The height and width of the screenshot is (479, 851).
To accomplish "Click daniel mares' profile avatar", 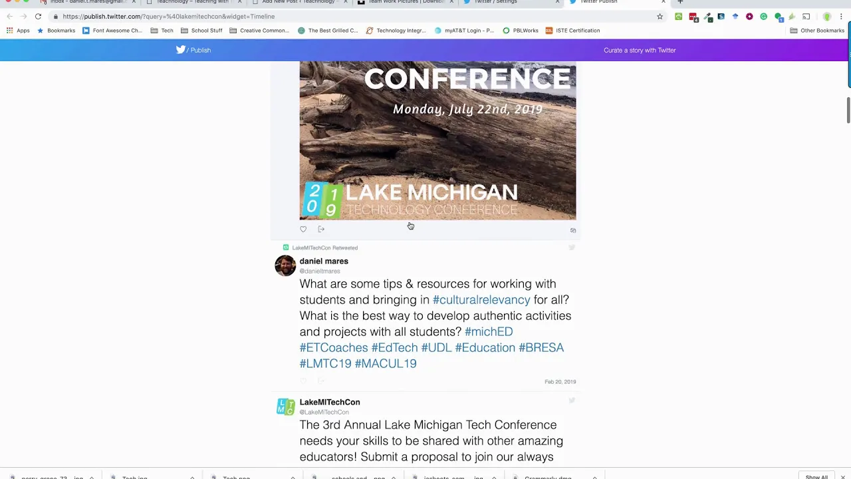I will pos(285,265).
